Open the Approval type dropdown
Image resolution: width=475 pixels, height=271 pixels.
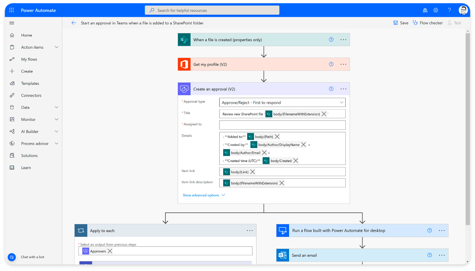[x=282, y=103]
